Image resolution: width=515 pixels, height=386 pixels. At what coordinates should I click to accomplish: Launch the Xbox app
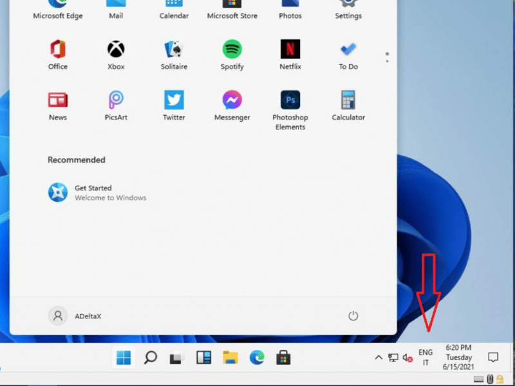(x=116, y=50)
